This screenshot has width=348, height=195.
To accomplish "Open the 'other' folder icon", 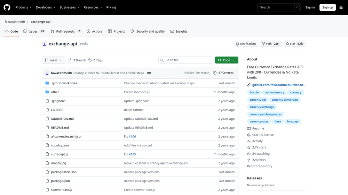I will [47, 92].
